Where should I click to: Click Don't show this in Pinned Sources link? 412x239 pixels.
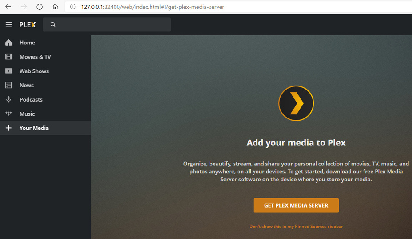296,227
